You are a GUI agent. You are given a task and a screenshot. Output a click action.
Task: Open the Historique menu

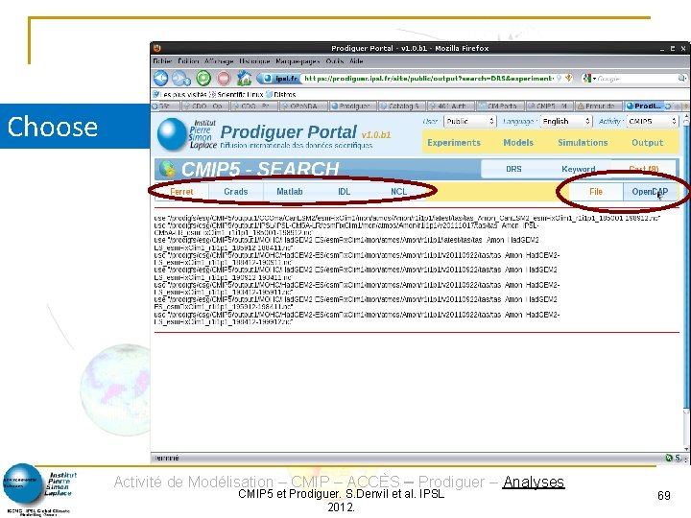(254, 61)
